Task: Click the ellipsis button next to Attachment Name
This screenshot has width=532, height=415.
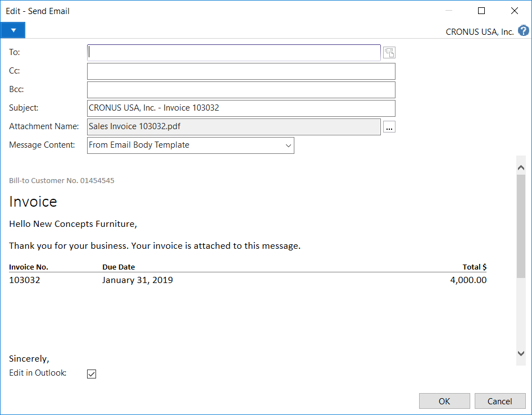Action: point(389,127)
